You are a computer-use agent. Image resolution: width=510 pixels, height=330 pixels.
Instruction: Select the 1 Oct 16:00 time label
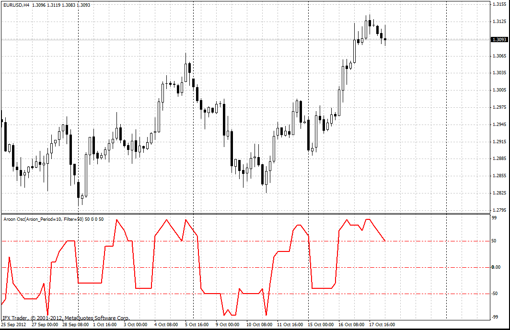[105, 325]
